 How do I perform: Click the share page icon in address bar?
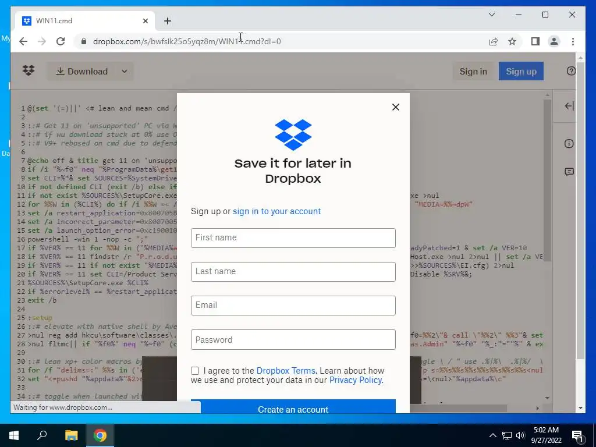point(494,41)
